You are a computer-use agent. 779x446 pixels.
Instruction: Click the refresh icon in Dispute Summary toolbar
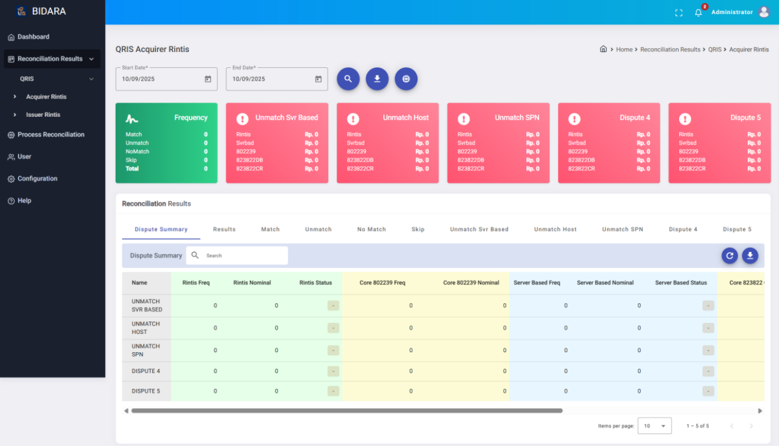click(729, 255)
